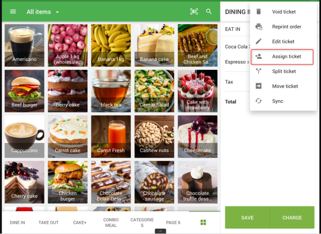This screenshot has height=234, width=321.
Task: Click the Edit ticket pencil icon
Action: 259,41
